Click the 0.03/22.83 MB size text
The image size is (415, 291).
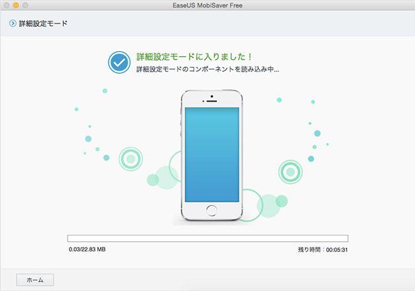pyautogui.click(x=87, y=249)
